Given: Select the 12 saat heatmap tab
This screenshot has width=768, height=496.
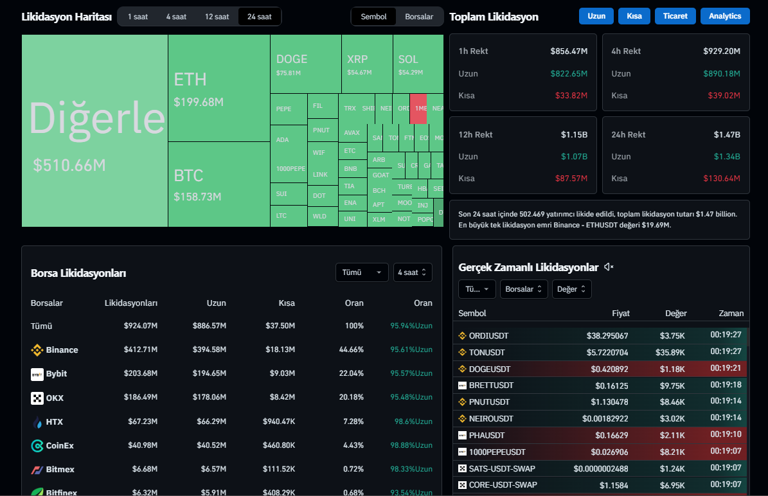Looking at the screenshot, I should [217, 17].
